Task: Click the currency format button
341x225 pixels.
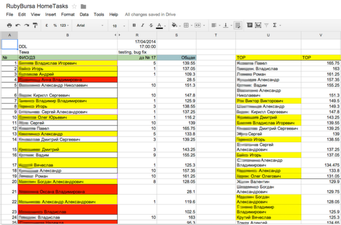Action: (x=47, y=26)
